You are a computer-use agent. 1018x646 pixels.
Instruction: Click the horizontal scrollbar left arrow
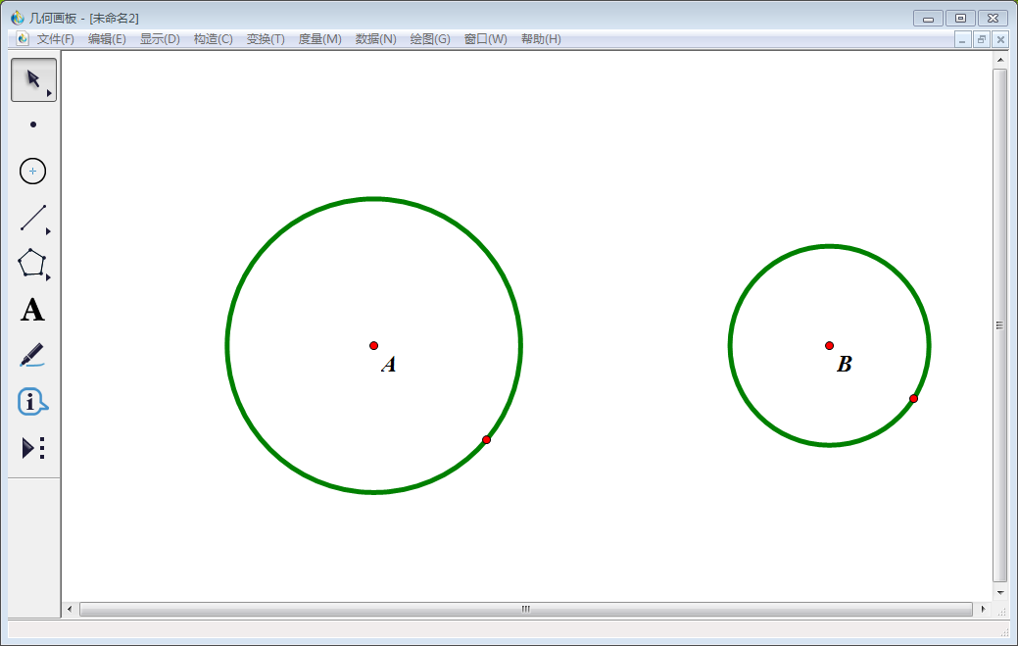(71, 609)
